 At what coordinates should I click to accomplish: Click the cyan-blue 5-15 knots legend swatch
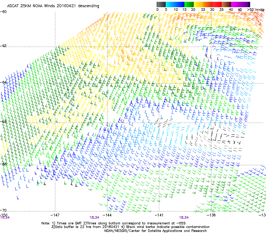click(x=175, y=4)
